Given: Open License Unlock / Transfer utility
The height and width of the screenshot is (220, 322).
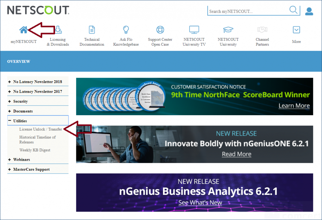Looking at the screenshot, I should [41, 129].
